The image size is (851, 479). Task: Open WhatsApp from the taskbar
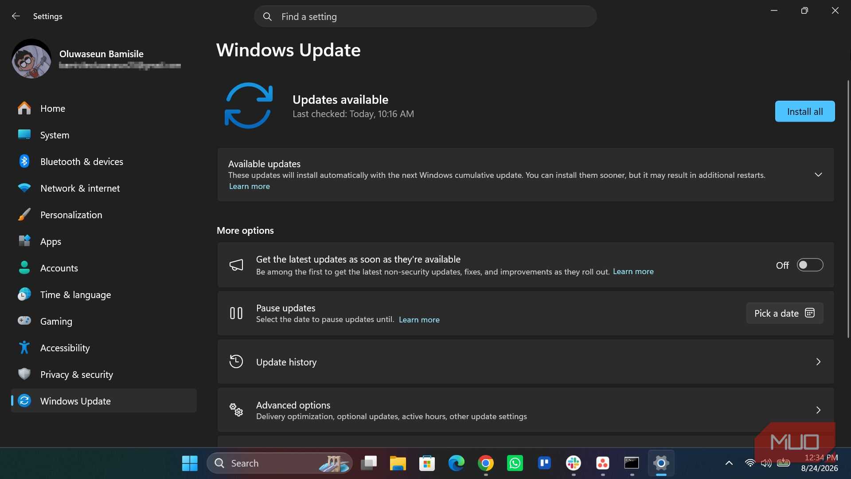pos(515,463)
